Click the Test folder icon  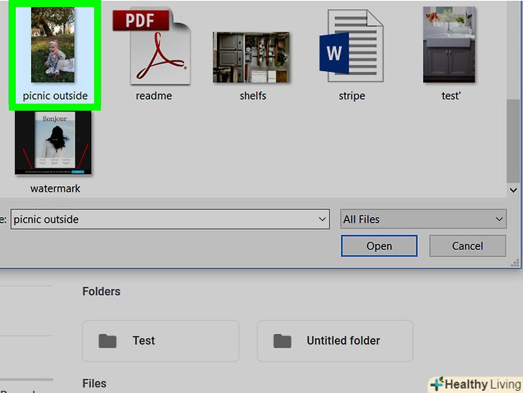click(x=108, y=341)
